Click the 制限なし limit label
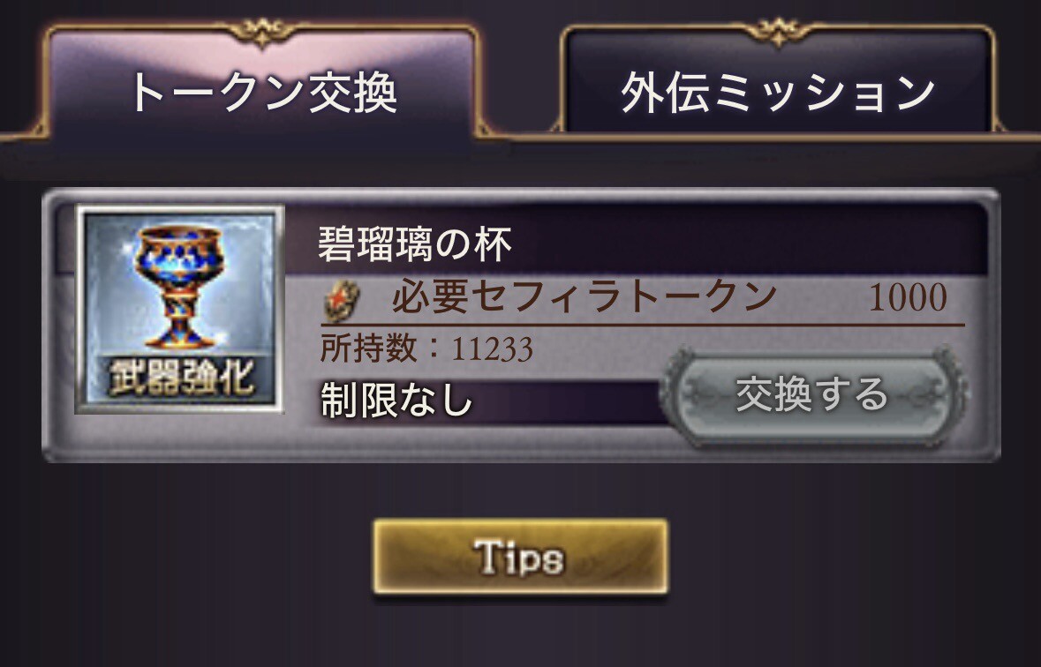 tap(396, 401)
